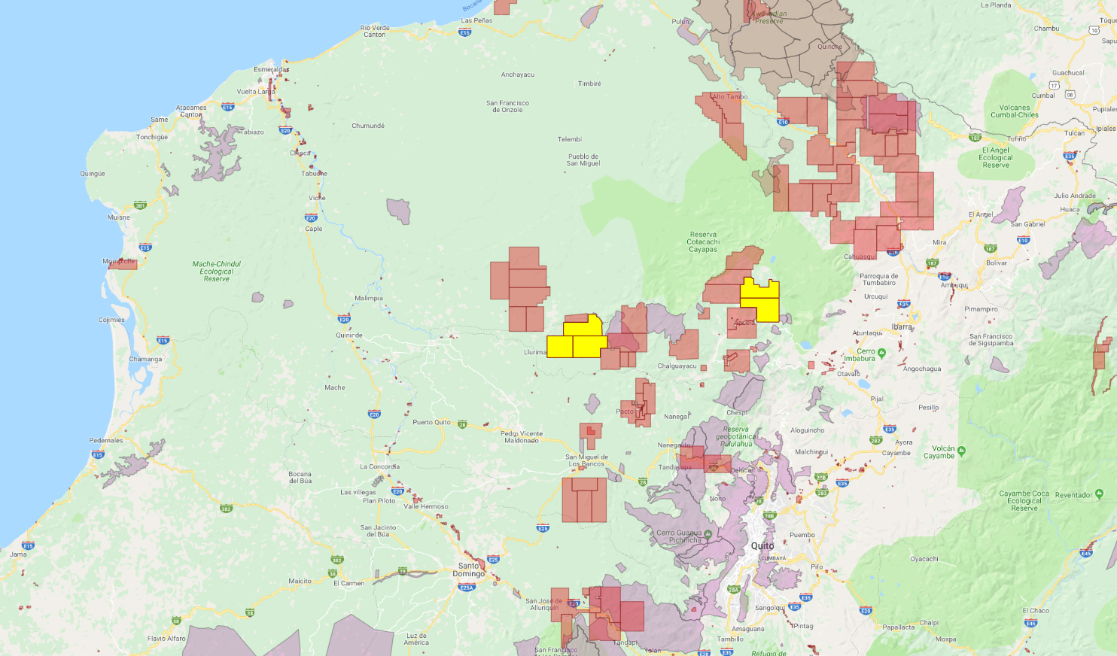This screenshot has width=1117, height=656.
Task: Click the E15 shield near Pedernales
Action: point(98,454)
